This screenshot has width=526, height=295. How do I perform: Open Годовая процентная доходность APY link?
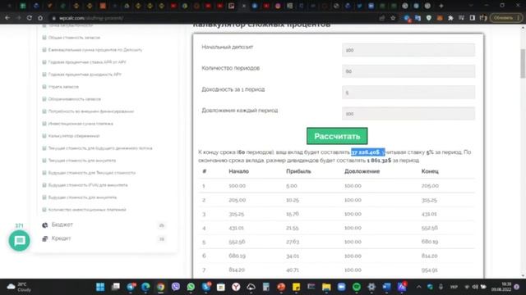tap(85, 75)
